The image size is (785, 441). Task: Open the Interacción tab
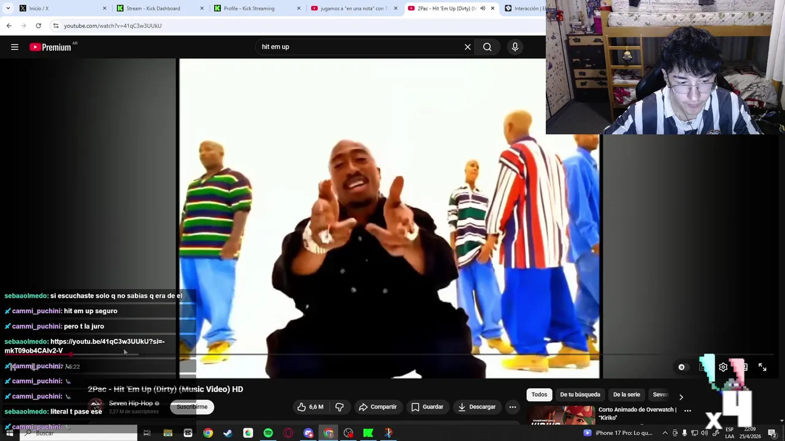coord(524,9)
